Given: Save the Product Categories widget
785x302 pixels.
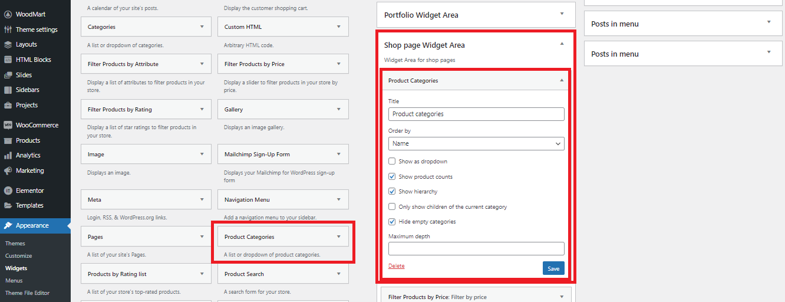Looking at the screenshot, I should pos(553,268).
